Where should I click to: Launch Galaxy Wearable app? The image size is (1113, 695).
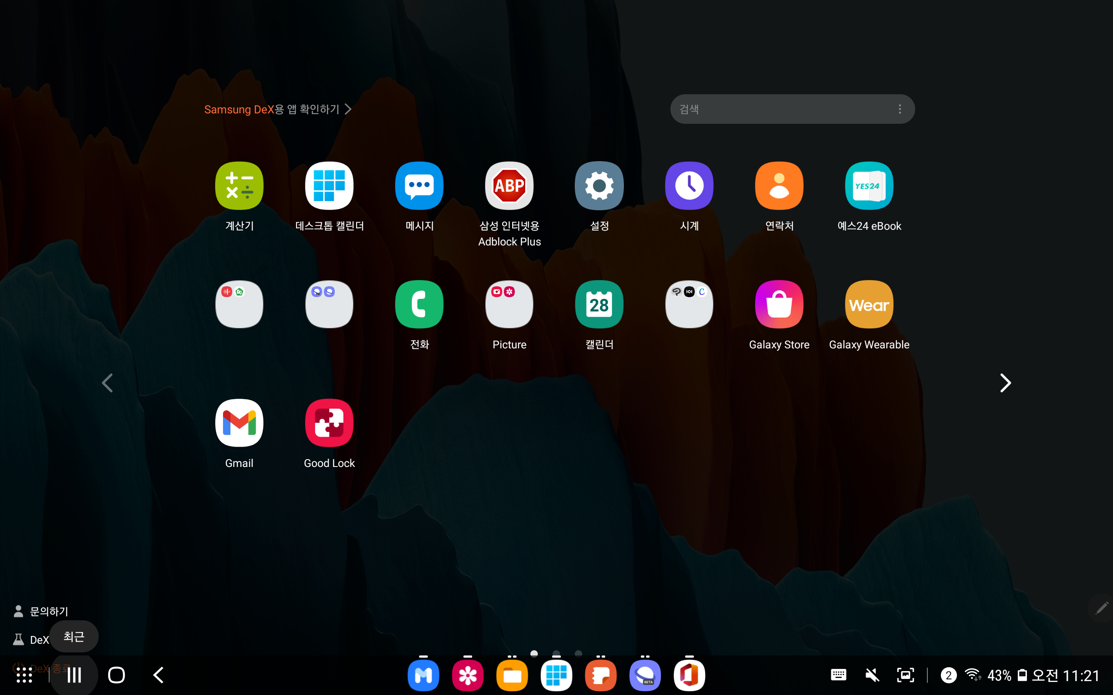(x=869, y=304)
